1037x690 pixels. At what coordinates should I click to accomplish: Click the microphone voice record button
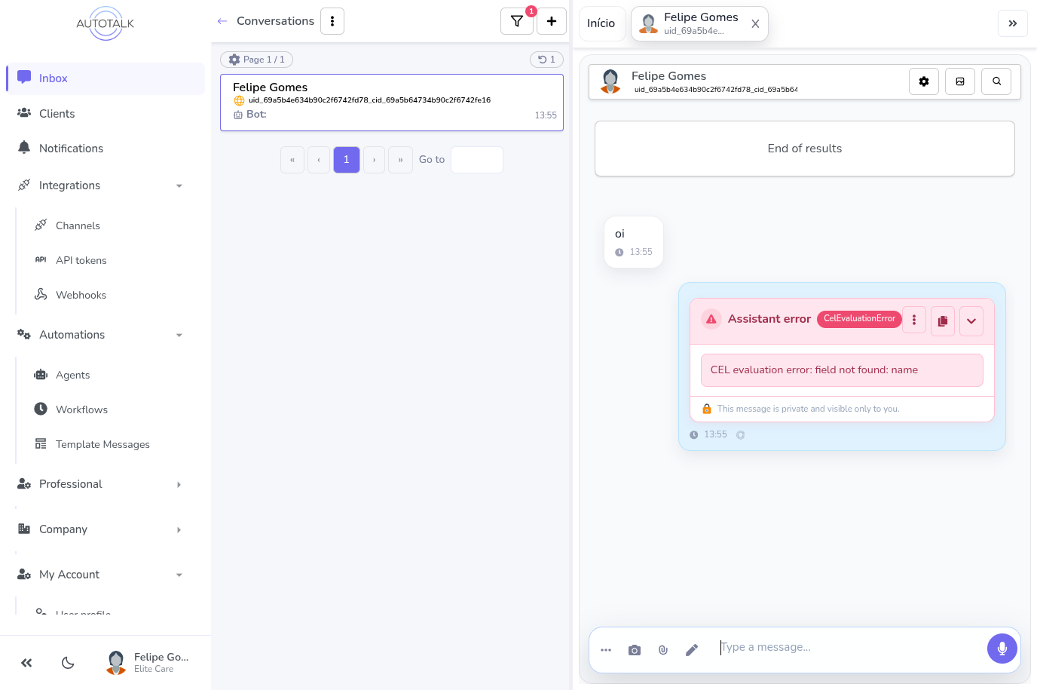tap(1002, 648)
